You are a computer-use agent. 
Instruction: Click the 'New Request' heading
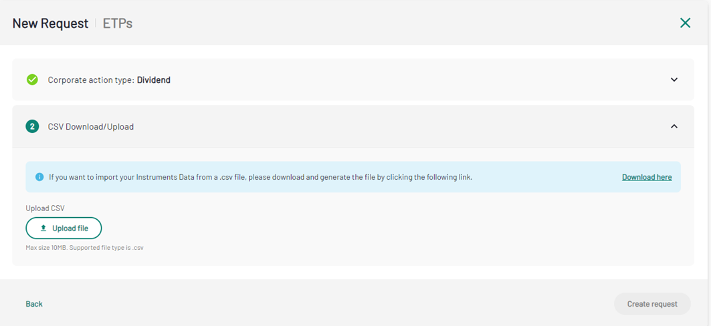pyautogui.click(x=50, y=23)
